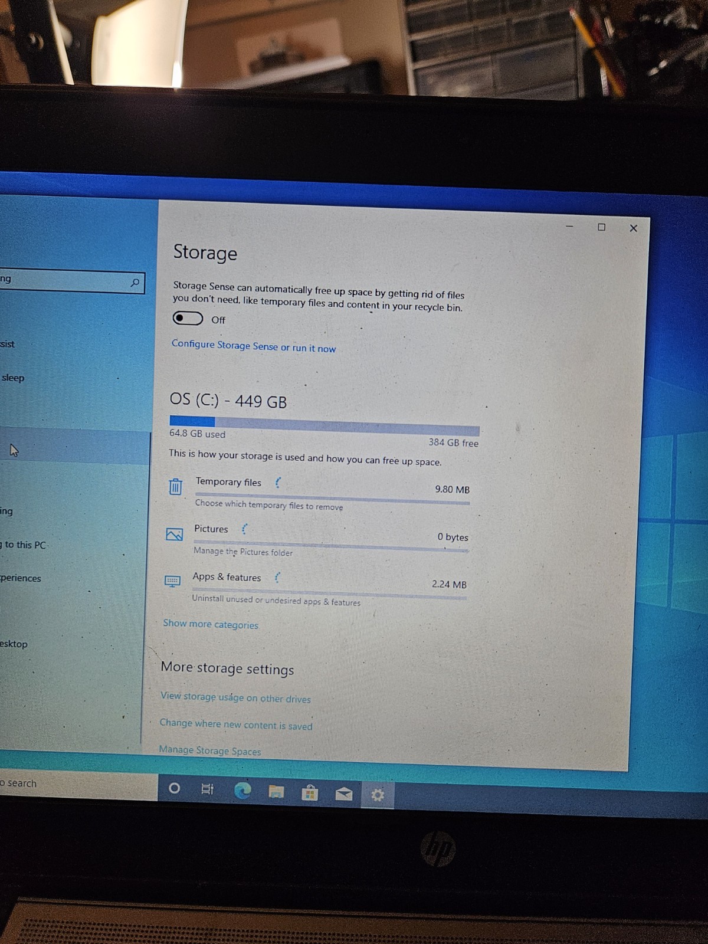Click the Temporary files trash can icon

[x=175, y=487]
